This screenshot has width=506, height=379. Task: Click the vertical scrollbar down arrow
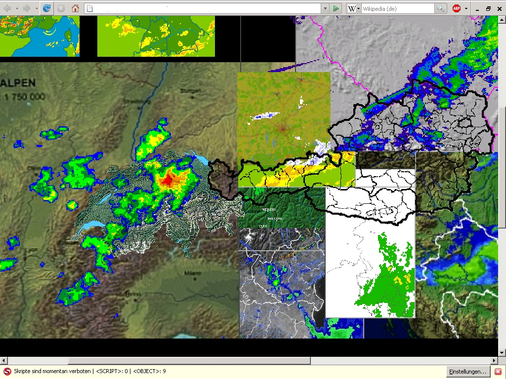click(502, 352)
